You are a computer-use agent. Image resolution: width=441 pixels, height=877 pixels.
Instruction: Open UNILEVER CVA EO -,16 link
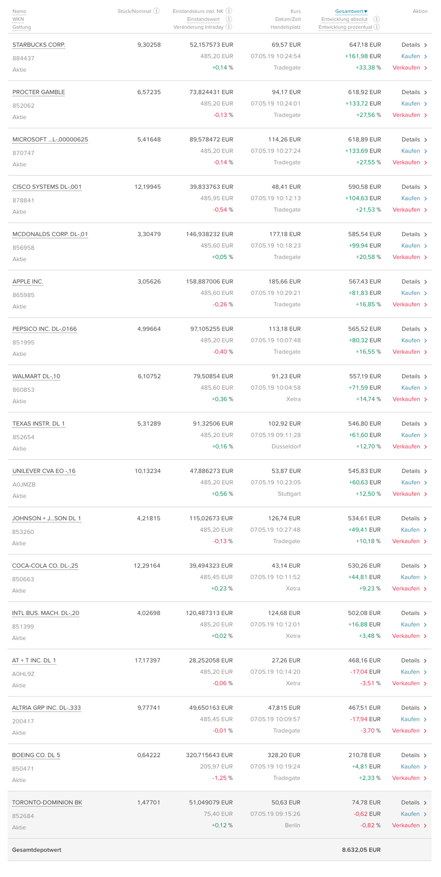(44, 471)
